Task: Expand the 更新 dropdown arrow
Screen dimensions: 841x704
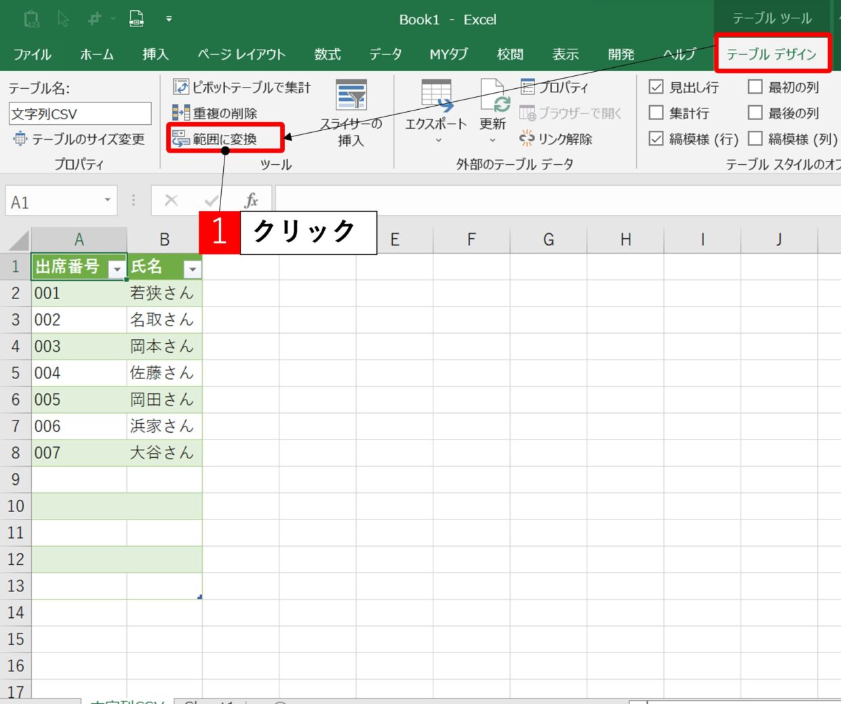Action: (x=492, y=140)
